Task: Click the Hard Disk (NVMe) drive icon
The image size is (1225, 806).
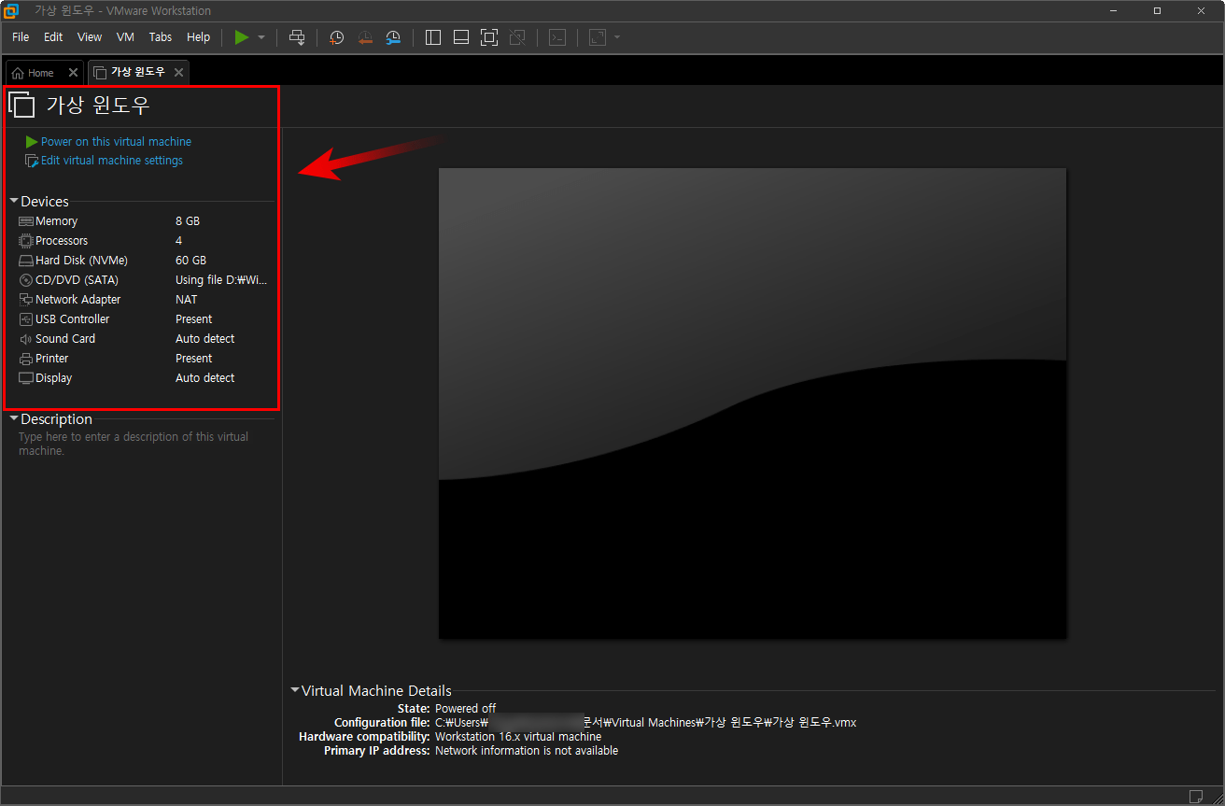Action: [26, 261]
